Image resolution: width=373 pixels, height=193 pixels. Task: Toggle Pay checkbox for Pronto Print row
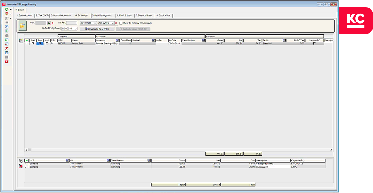(40, 44)
